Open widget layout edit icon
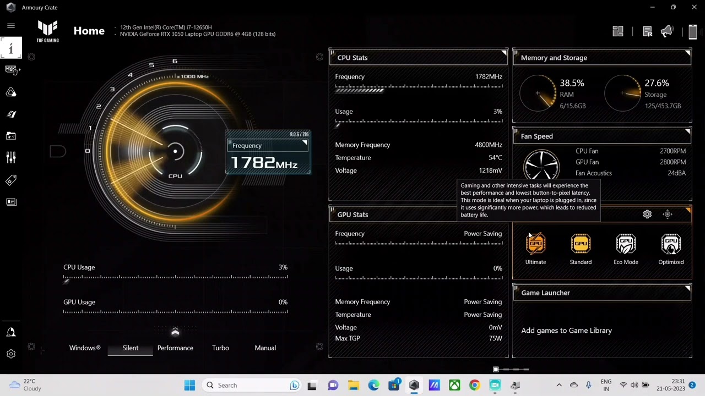This screenshot has height=396, width=705. coord(618,31)
